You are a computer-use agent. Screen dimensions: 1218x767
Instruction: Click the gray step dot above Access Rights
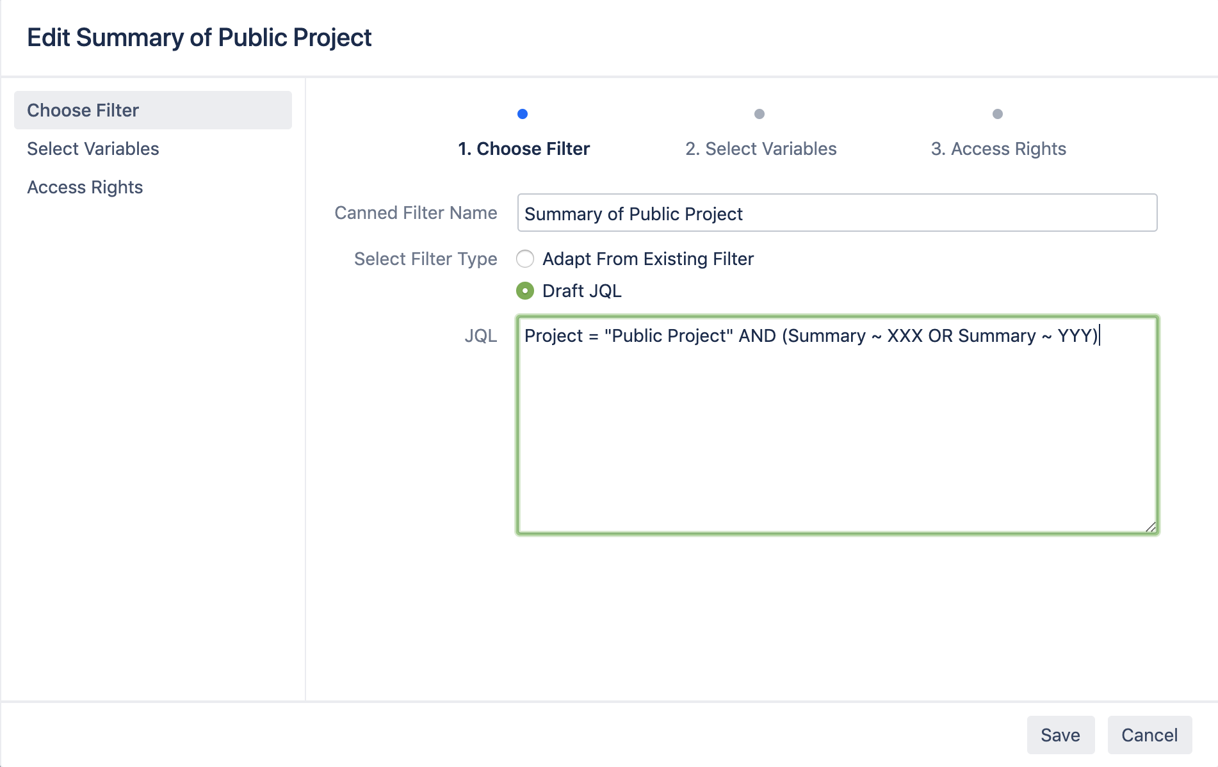pos(997,114)
